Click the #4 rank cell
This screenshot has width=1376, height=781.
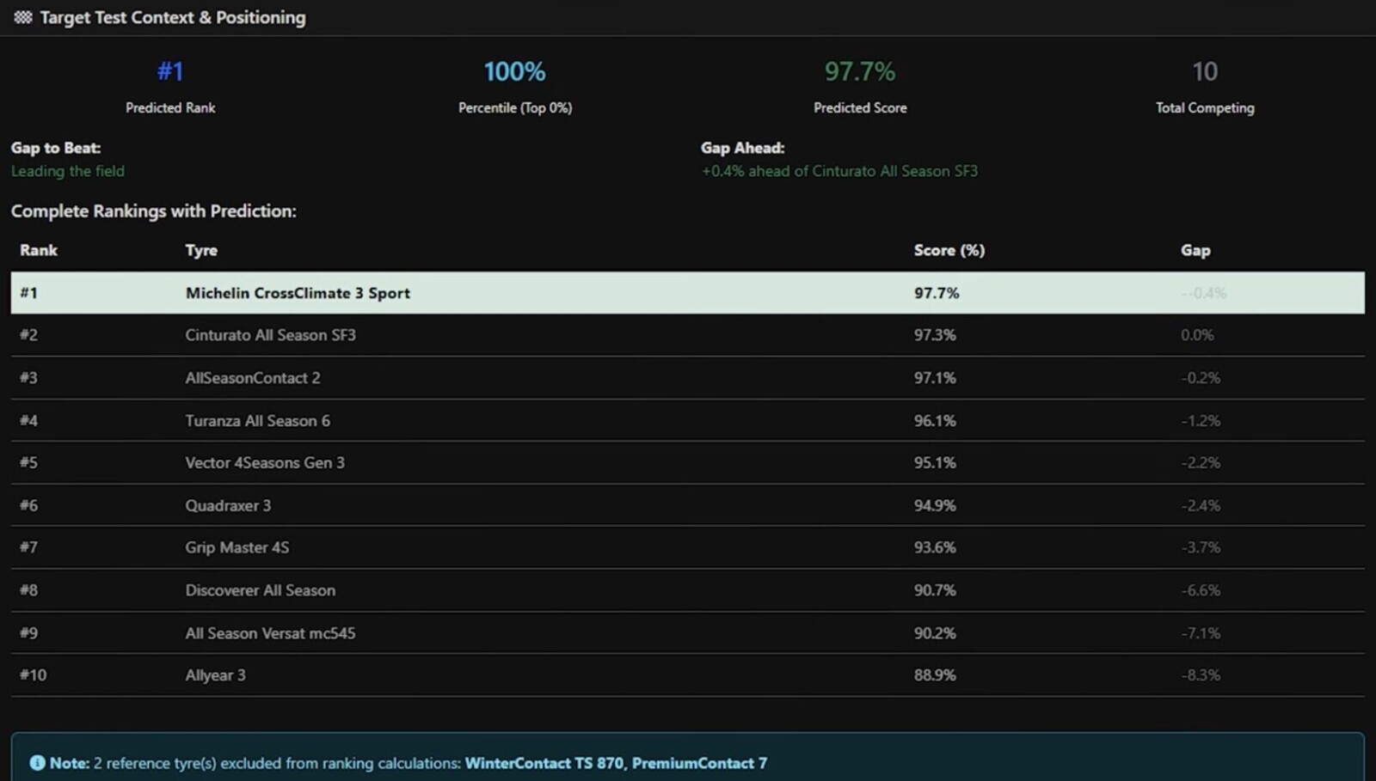(x=29, y=421)
